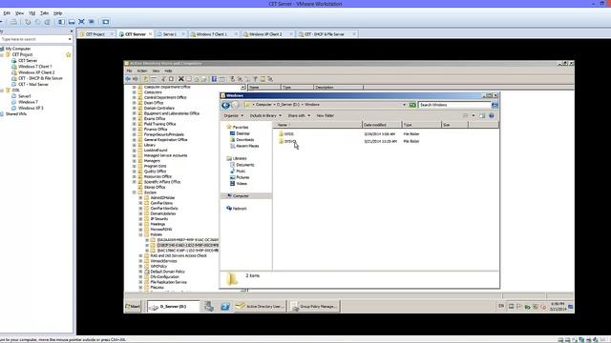The image size is (611, 343).
Task: Toggle the Explorer preview pane icon
Action: coord(482,116)
